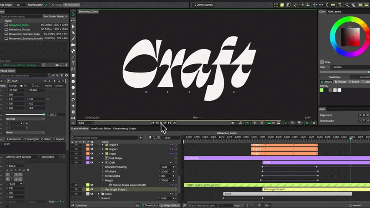Collapse the Craft layer in the scene tree

pos(99,163)
